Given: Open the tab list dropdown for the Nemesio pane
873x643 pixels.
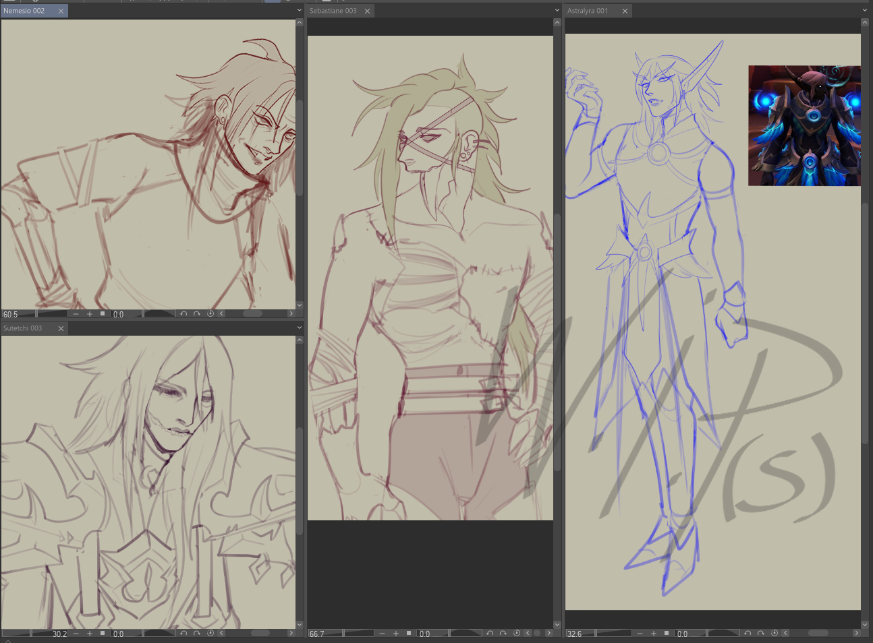Looking at the screenshot, I should 300,11.
